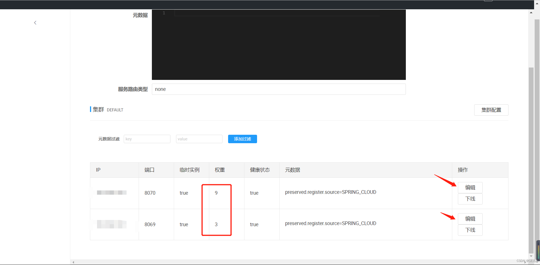Click the back chevron in the sidebar
The width and height of the screenshot is (540, 265).
35,23
